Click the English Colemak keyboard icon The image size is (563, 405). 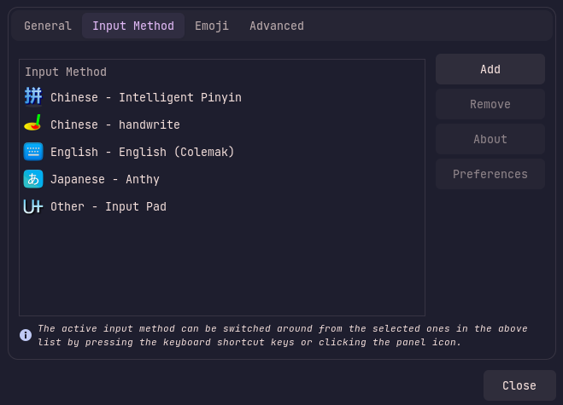(33, 152)
